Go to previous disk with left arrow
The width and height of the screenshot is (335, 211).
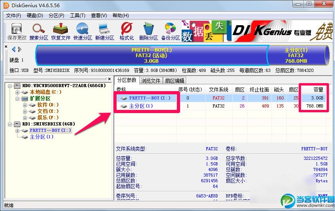pos(14,50)
